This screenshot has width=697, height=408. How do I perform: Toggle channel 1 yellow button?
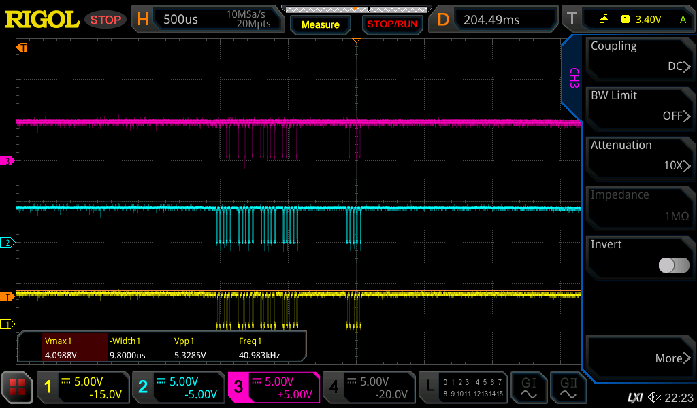82,388
